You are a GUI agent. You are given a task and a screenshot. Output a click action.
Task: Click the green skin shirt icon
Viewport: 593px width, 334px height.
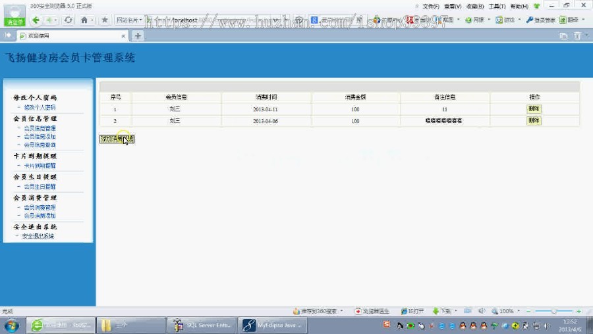click(x=536, y=6)
